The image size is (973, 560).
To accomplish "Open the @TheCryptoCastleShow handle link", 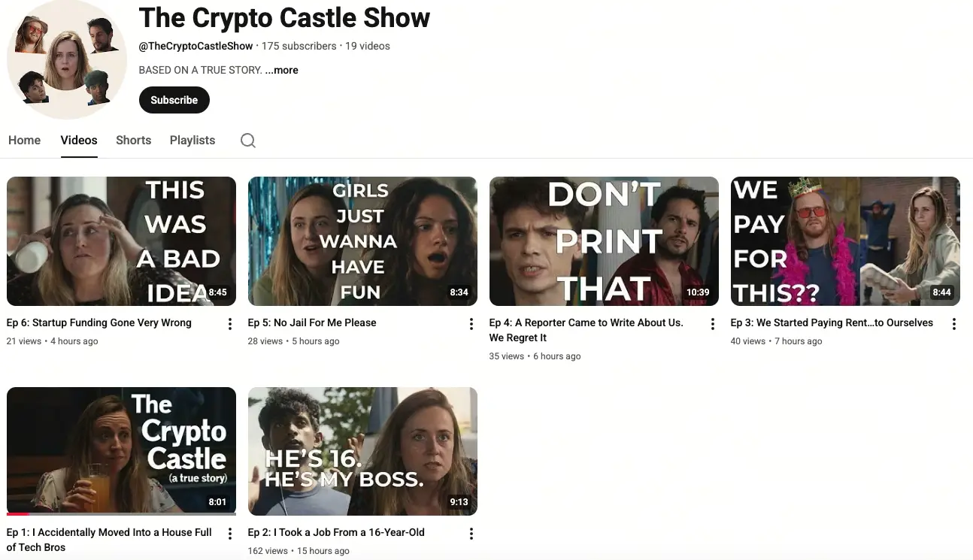I will [195, 45].
